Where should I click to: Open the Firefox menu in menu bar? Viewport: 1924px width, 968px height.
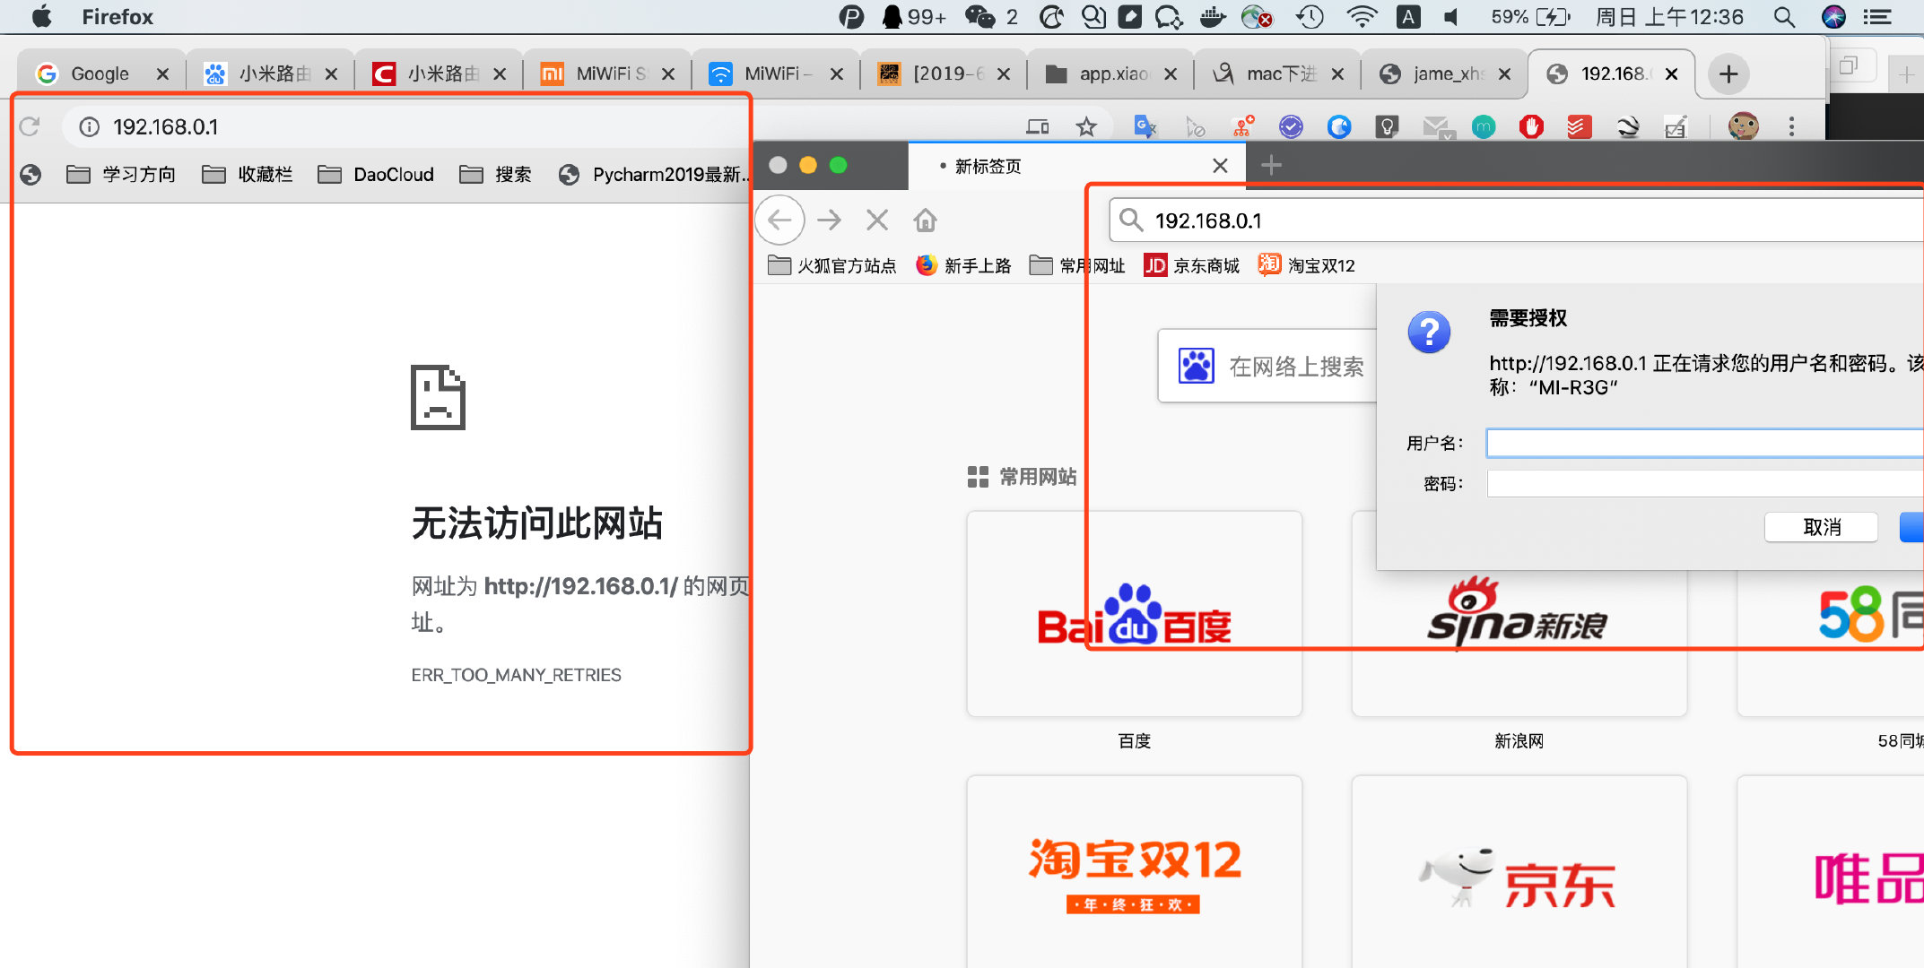click(118, 16)
